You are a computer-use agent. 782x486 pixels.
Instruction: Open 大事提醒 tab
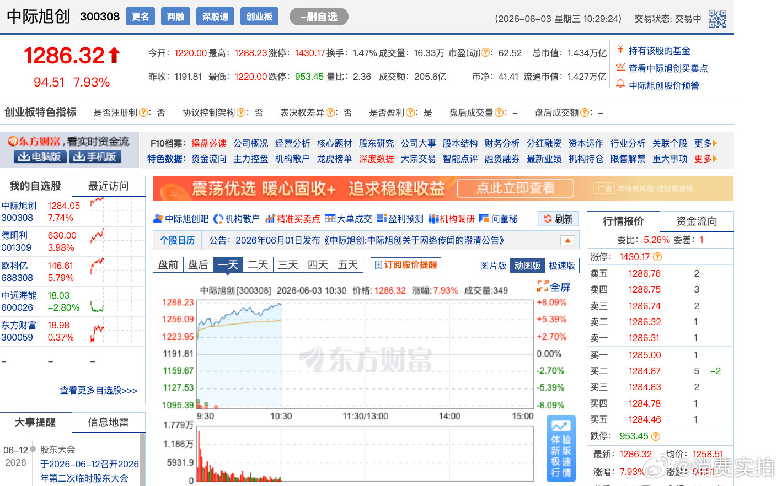pos(36,422)
